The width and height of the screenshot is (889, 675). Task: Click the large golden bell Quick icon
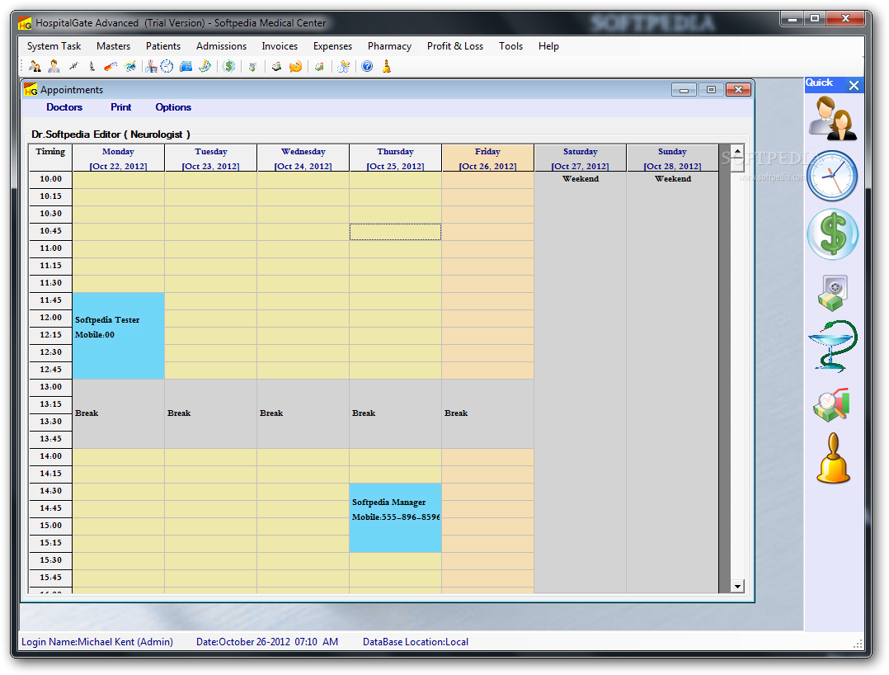(833, 458)
